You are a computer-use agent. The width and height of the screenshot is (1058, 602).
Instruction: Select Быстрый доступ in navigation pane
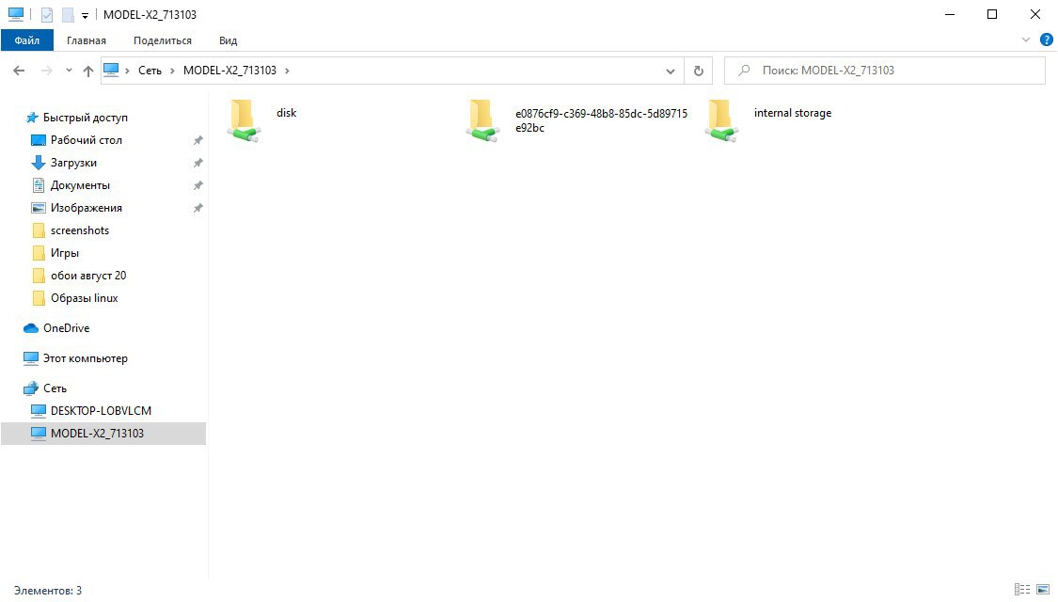tap(85, 118)
